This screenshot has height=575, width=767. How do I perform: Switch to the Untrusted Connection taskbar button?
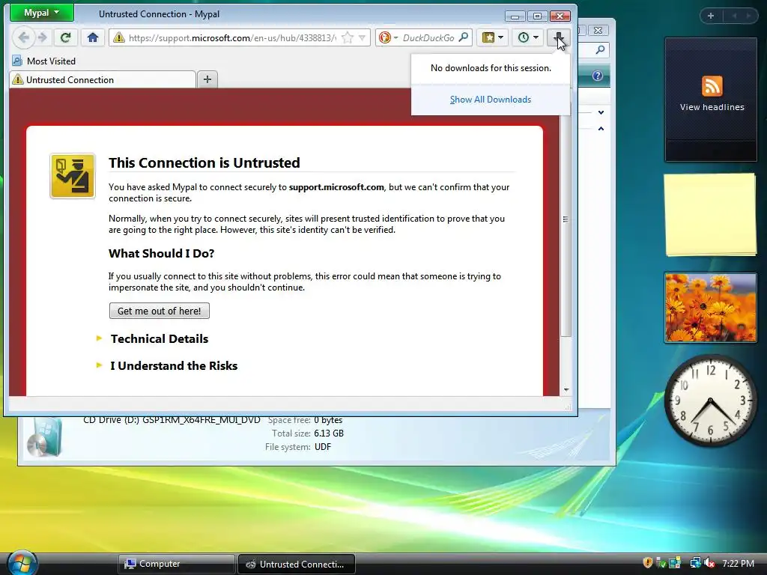tap(297, 565)
